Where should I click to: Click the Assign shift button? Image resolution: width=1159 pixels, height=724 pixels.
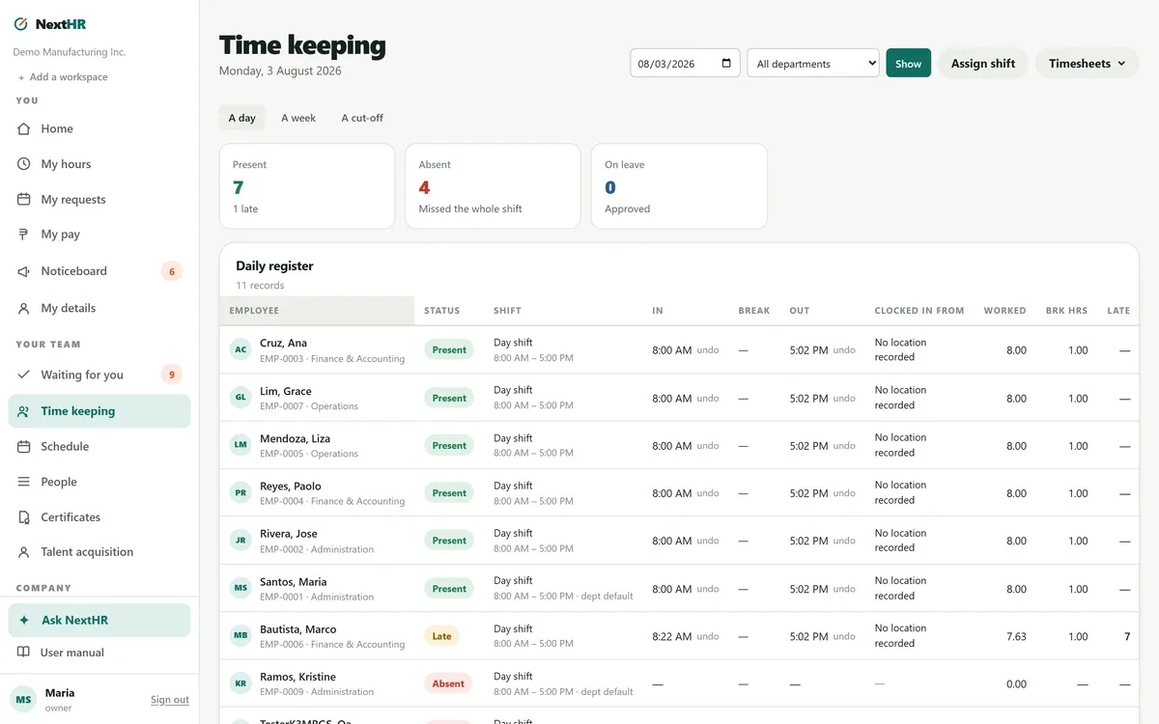pyautogui.click(x=983, y=64)
